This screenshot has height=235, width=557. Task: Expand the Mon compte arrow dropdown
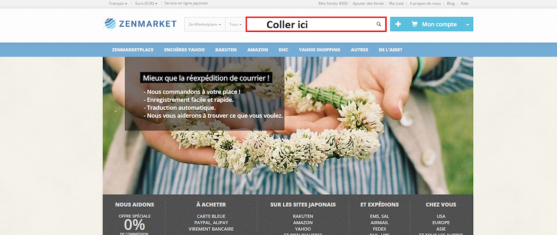(x=467, y=24)
